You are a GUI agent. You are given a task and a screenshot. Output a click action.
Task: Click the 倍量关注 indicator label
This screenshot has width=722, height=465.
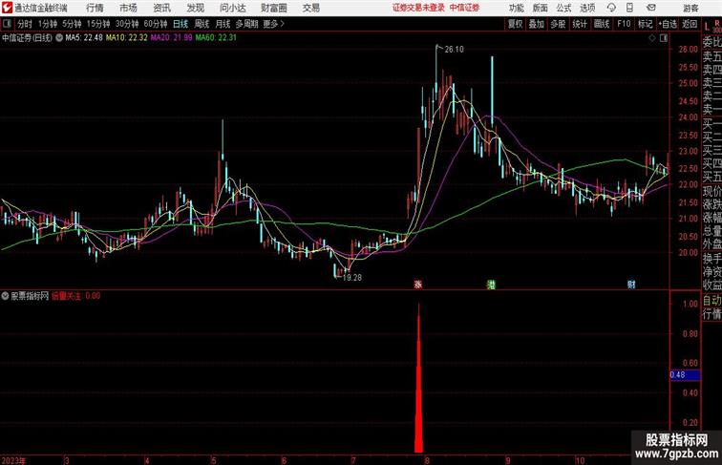point(66,296)
